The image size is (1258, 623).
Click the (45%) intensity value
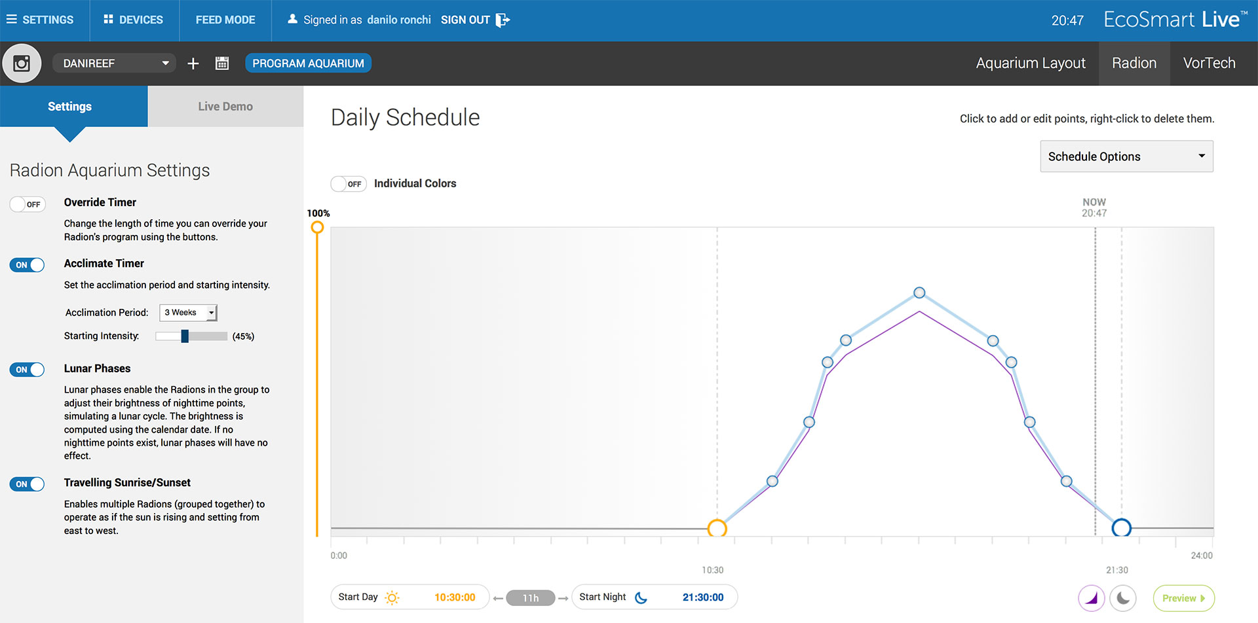[243, 336]
